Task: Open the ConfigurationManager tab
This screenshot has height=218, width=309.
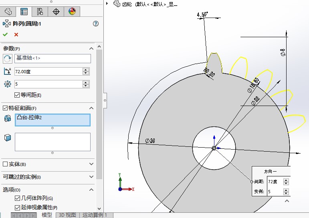Action: pyautogui.click(x=40, y=12)
